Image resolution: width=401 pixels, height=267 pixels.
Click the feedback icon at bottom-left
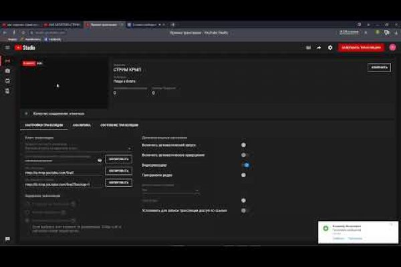pyautogui.click(x=7, y=239)
